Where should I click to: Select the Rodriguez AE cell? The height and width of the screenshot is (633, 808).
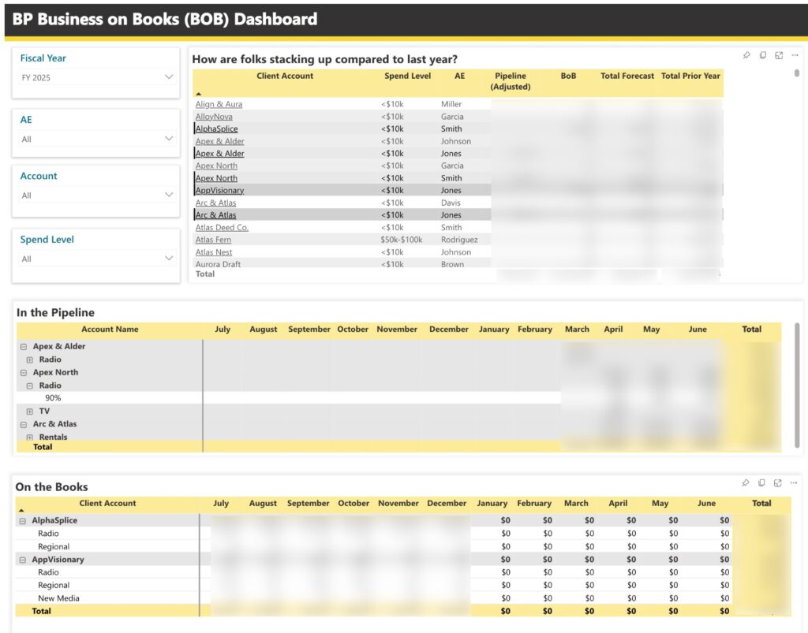459,240
